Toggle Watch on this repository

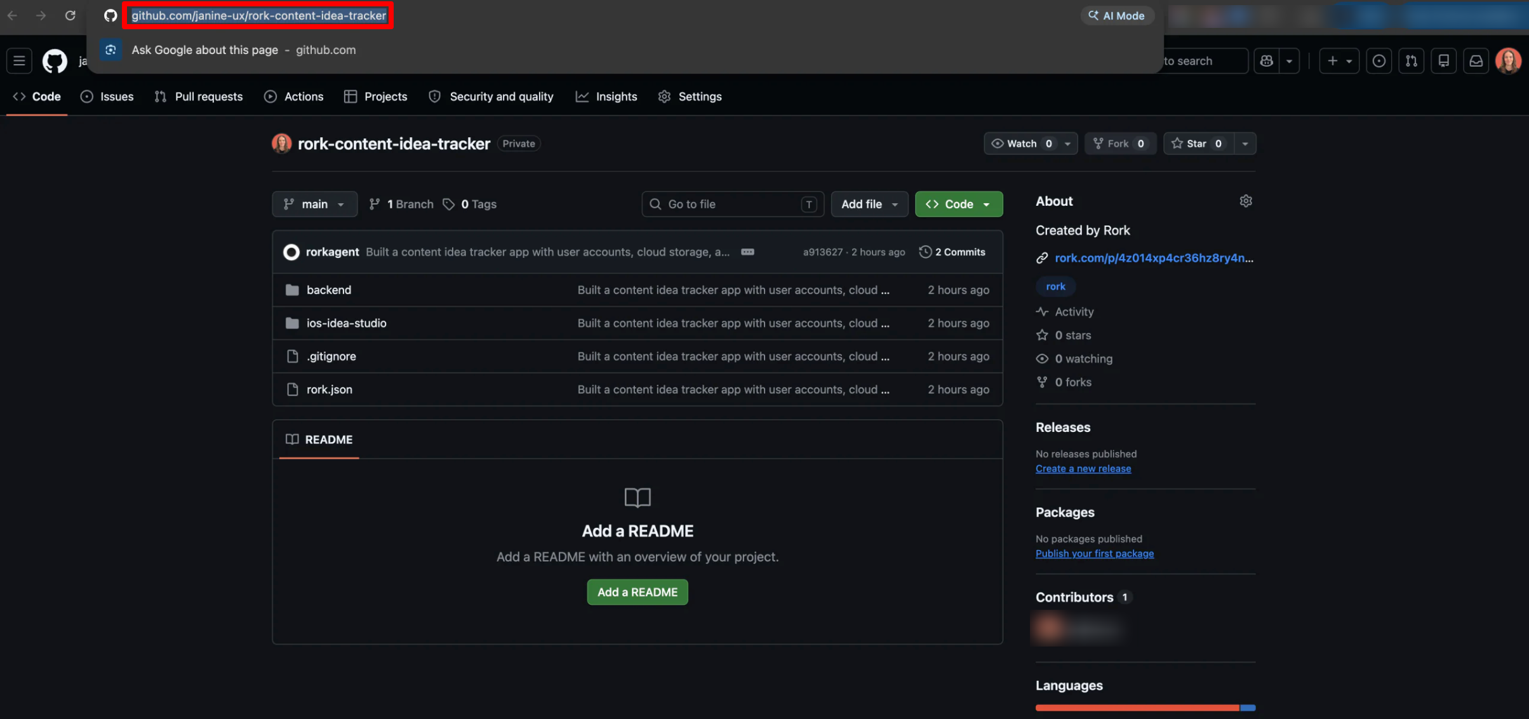click(1021, 144)
